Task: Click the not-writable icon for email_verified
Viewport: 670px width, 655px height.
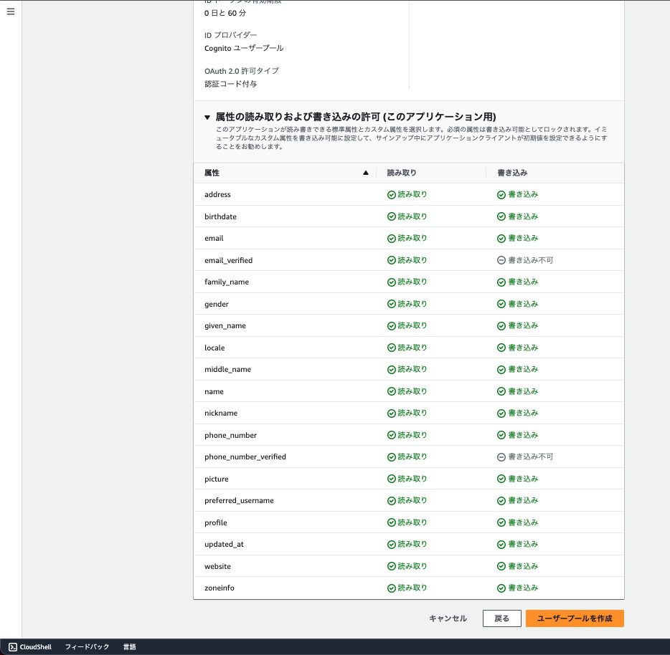Action: pyautogui.click(x=501, y=260)
